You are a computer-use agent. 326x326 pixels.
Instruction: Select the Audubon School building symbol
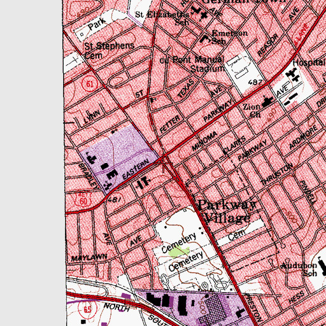tap(322, 266)
